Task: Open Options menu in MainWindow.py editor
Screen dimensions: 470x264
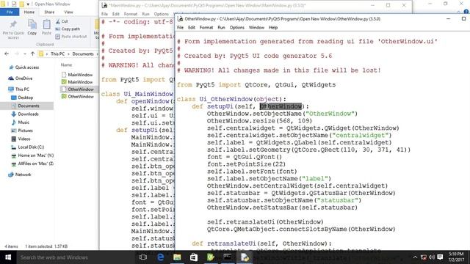Action: click(162, 14)
